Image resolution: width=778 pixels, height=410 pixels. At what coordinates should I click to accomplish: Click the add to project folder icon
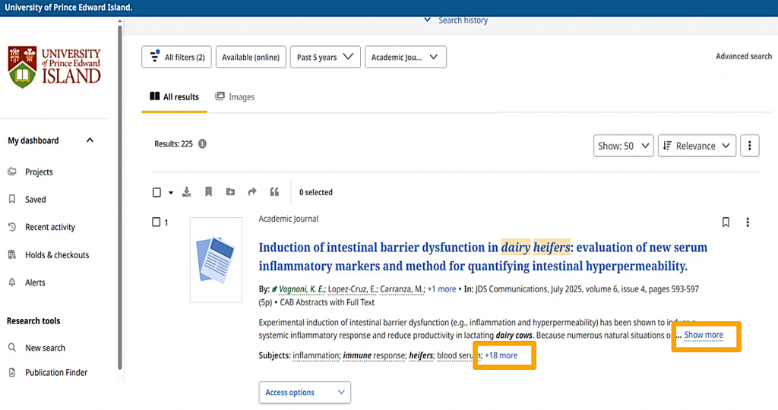(230, 192)
